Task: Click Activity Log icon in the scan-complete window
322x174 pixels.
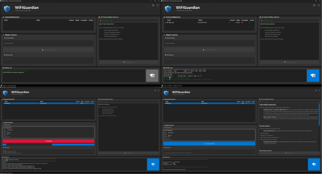Action: (164, 68)
